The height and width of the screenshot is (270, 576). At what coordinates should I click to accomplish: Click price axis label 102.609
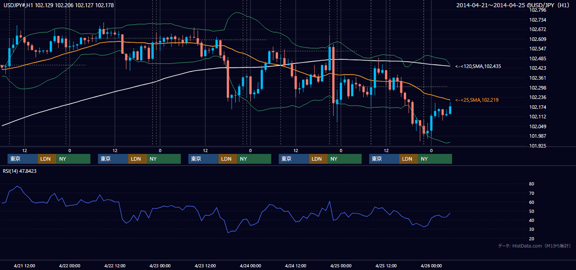pyautogui.click(x=538, y=39)
